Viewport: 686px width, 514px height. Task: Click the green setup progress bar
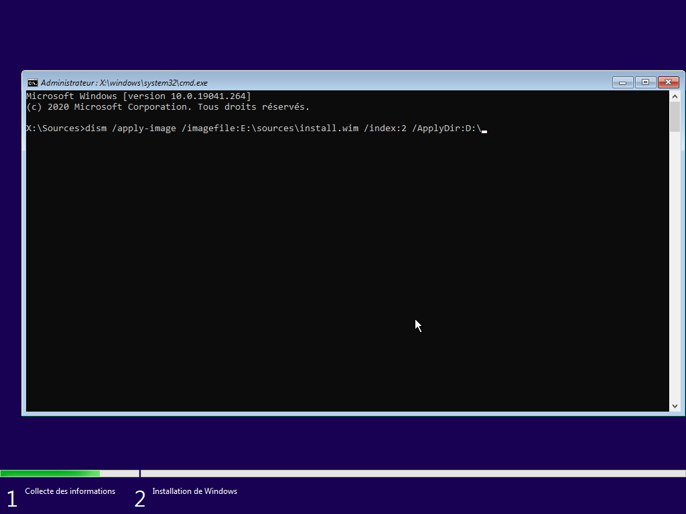pyautogui.click(x=50, y=473)
